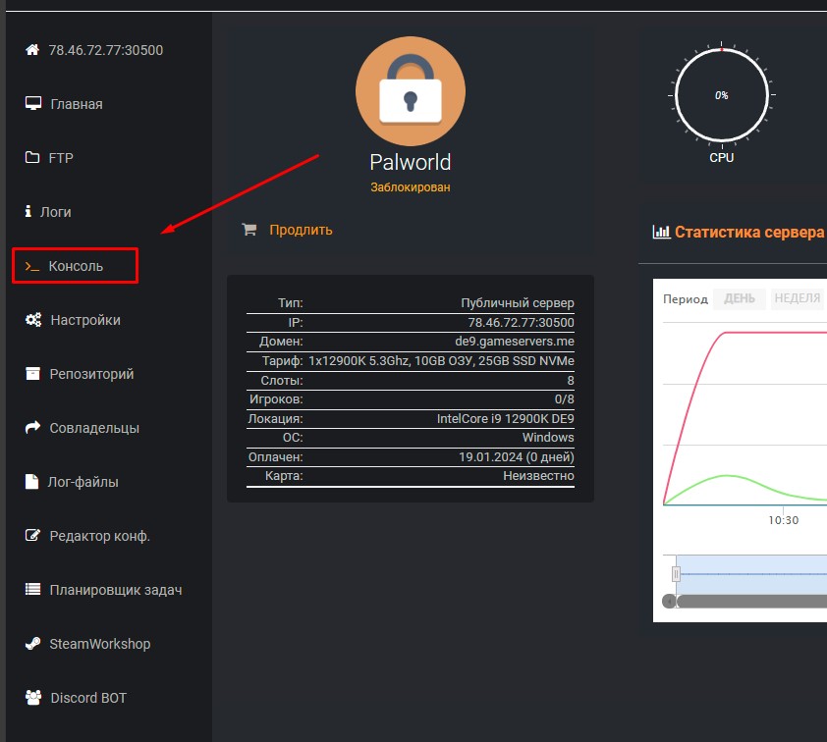Click the share arrow icon for Совладельцы
The image size is (827, 742).
[x=32, y=428]
